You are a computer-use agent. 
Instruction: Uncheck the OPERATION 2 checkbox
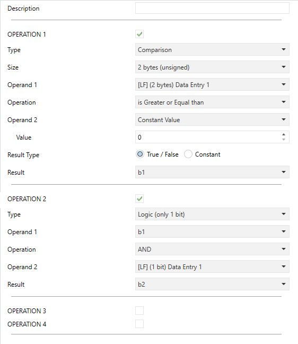pos(139,199)
